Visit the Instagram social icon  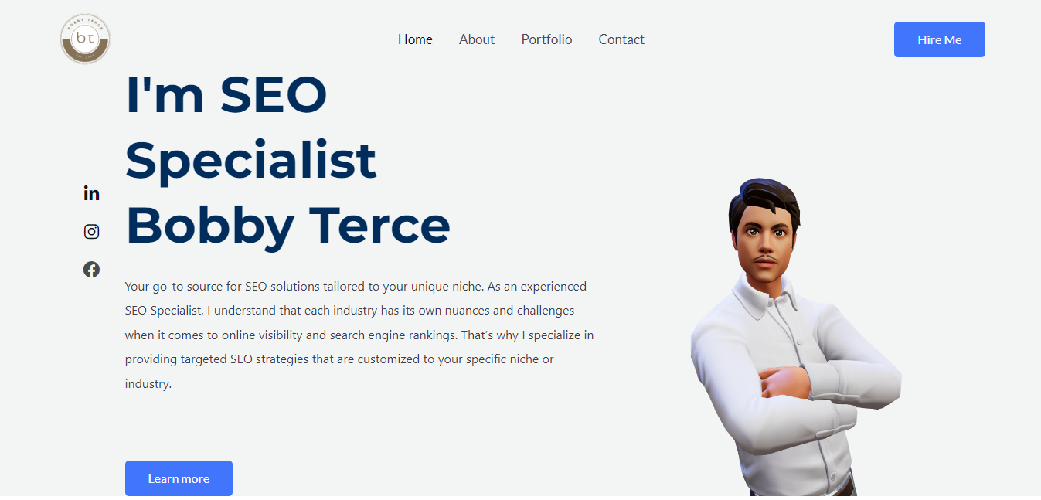click(91, 231)
